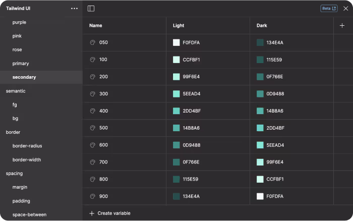Screen dimensions: 353x221
Task: Click the Light swatch 2DD4BF for 400
Action: [177, 111]
